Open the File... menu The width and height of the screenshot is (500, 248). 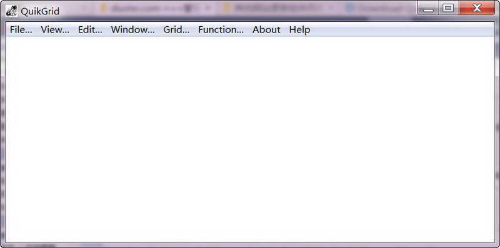pos(21,29)
